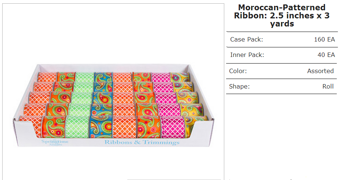Click the Assorted color value
This screenshot has width=339, height=180.
pyautogui.click(x=321, y=71)
